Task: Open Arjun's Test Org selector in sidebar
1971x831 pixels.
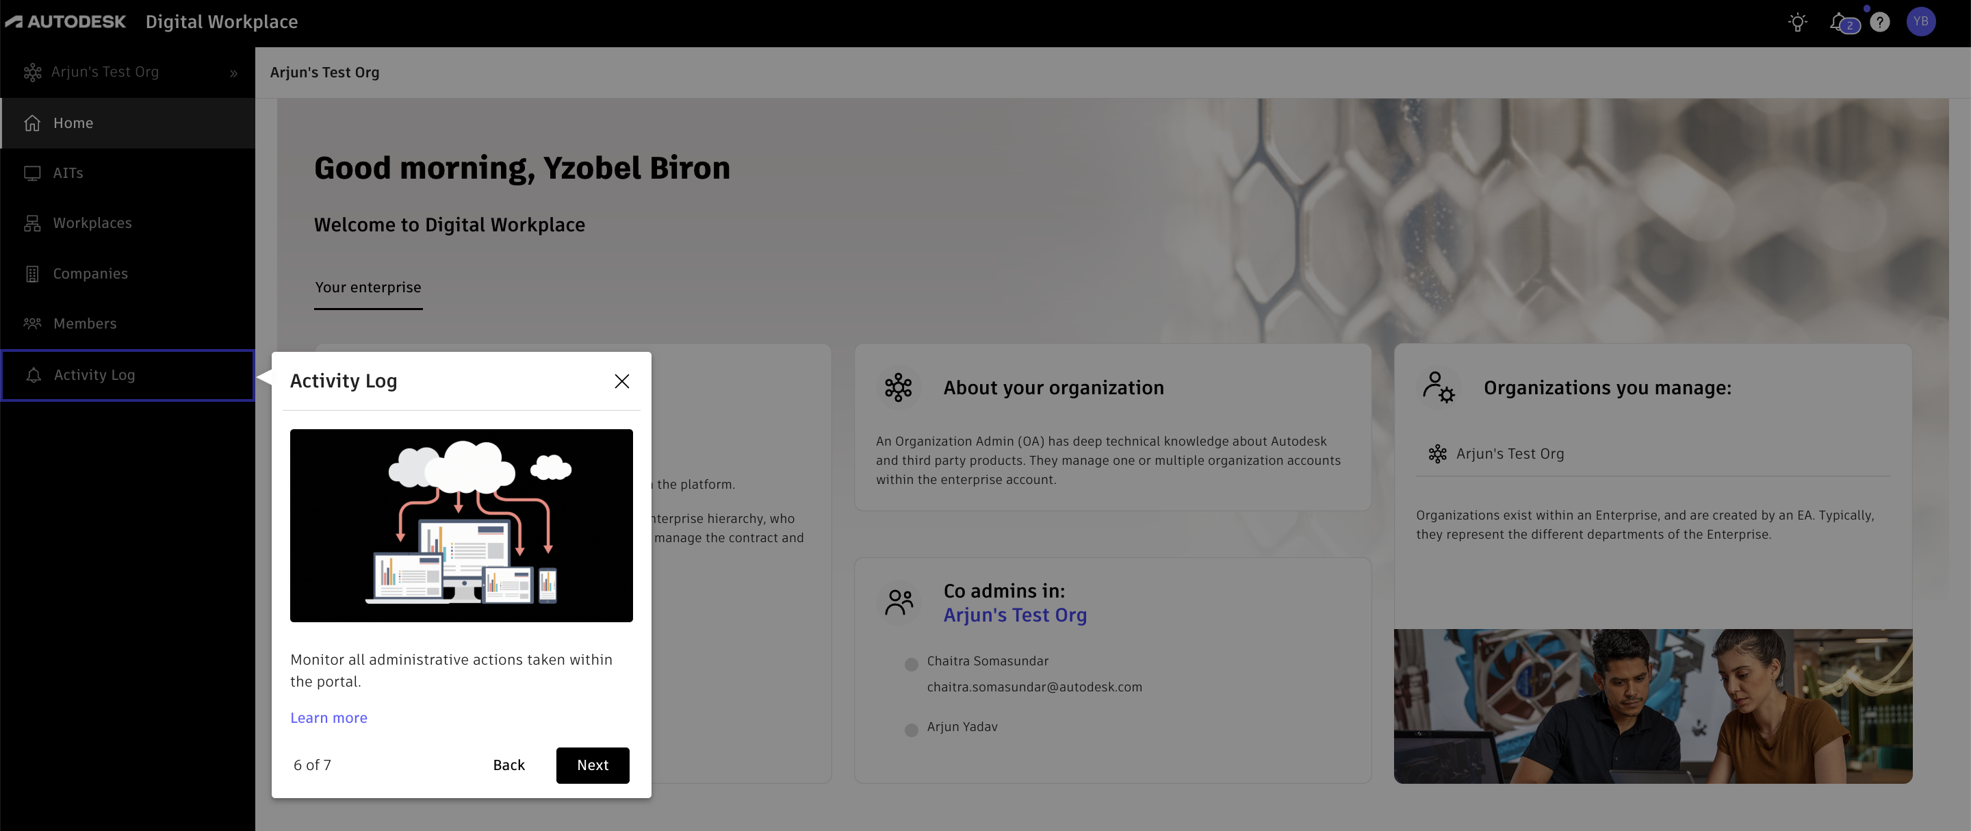Action: coord(105,72)
